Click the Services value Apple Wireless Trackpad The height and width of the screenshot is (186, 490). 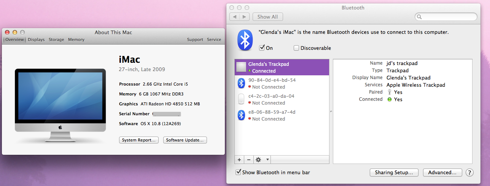416,85
